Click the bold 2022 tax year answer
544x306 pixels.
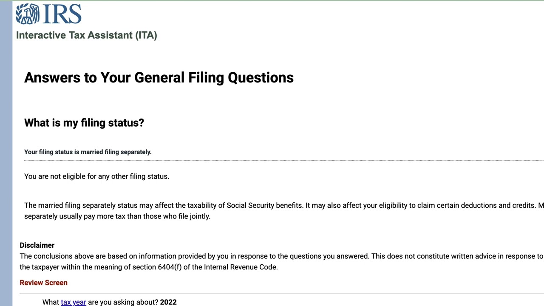pyautogui.click(x=168, y=302)
